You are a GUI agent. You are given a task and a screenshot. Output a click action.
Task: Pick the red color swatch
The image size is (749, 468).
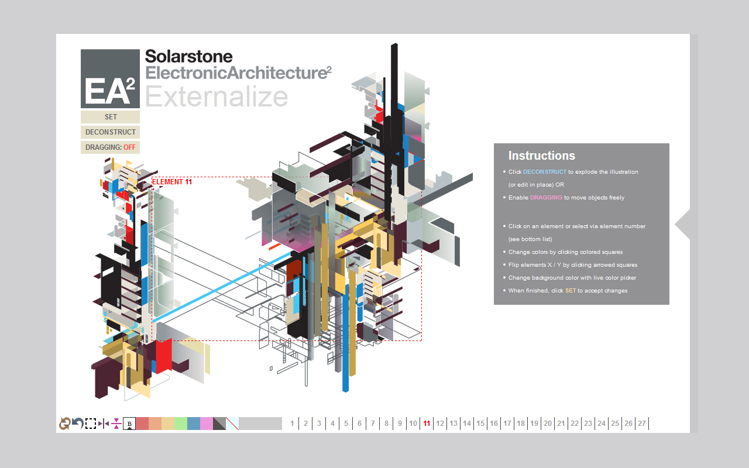(x=142, y=424)
